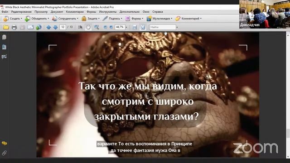Open the Pages panel in sidebar
This screenshot has height=163, width=290.
click(4, 37)
